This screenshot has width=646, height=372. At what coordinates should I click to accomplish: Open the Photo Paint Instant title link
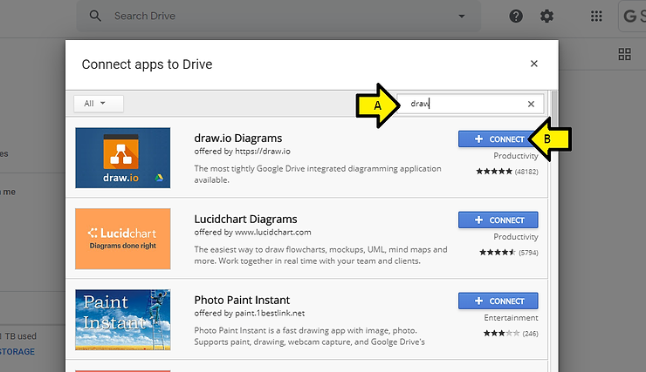pyautogui.click(x=242, y=300)
